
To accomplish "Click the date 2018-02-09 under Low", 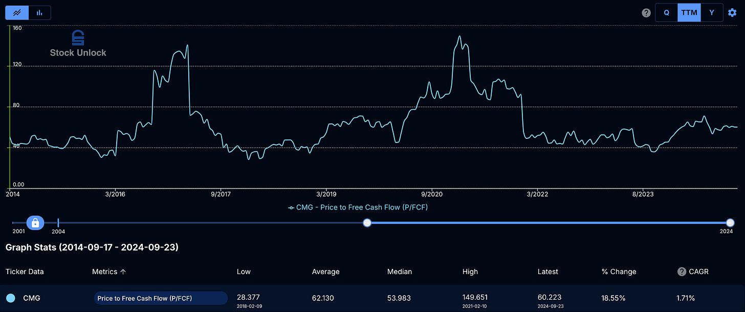I will [250, 306].
